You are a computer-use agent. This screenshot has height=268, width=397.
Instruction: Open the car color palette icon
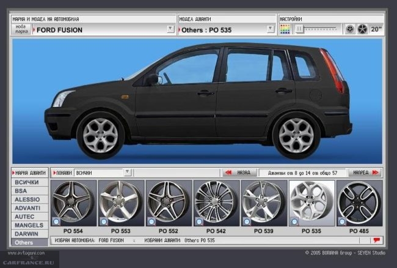[x=285, y=29]
